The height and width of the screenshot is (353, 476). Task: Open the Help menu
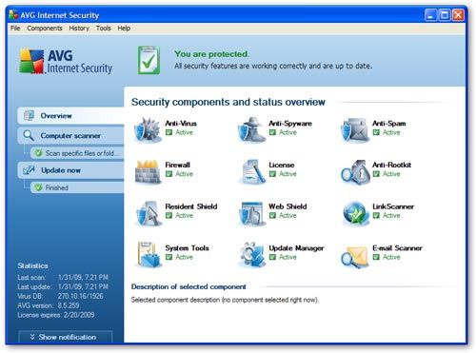tap(124, 29)
